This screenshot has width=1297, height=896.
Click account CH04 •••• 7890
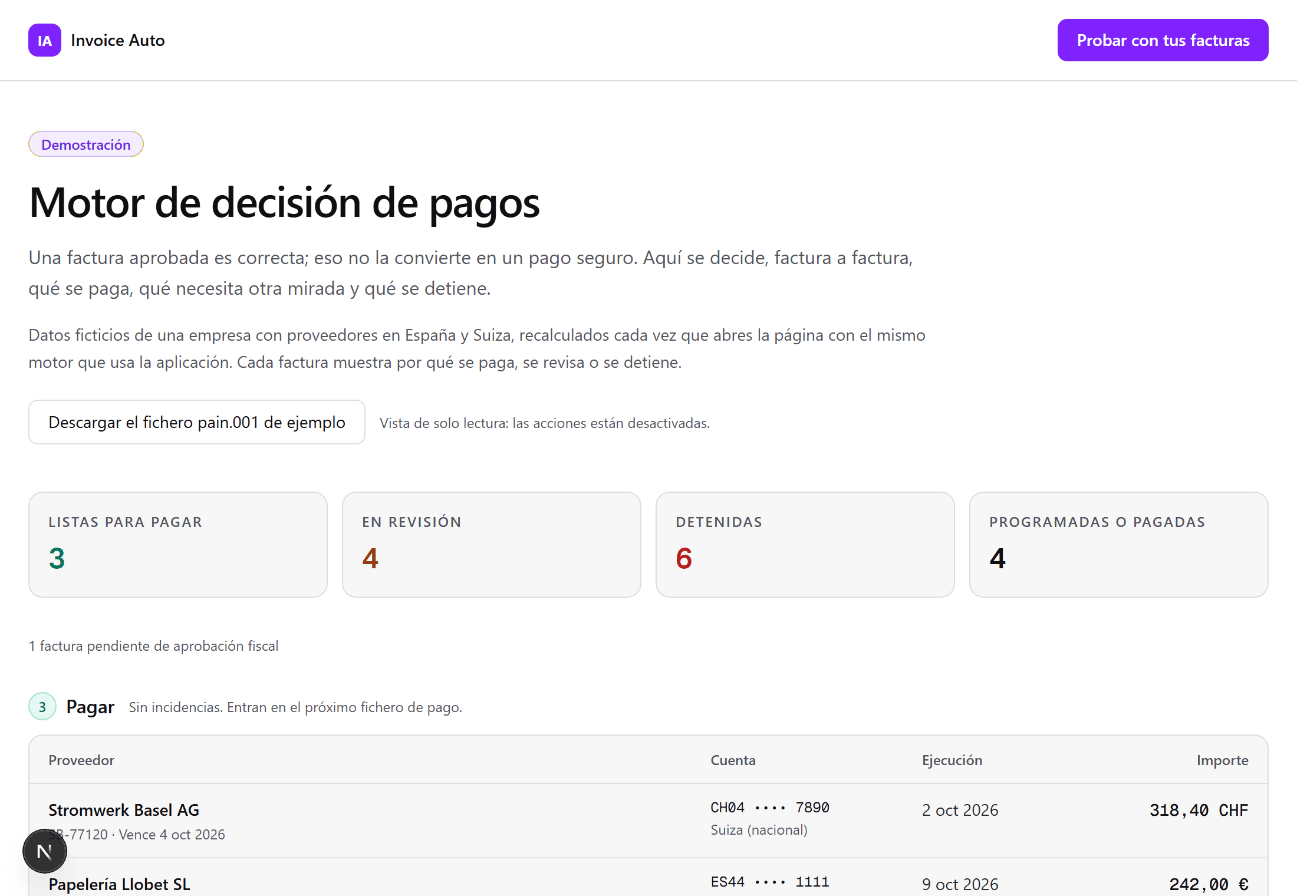pos(770,808)
